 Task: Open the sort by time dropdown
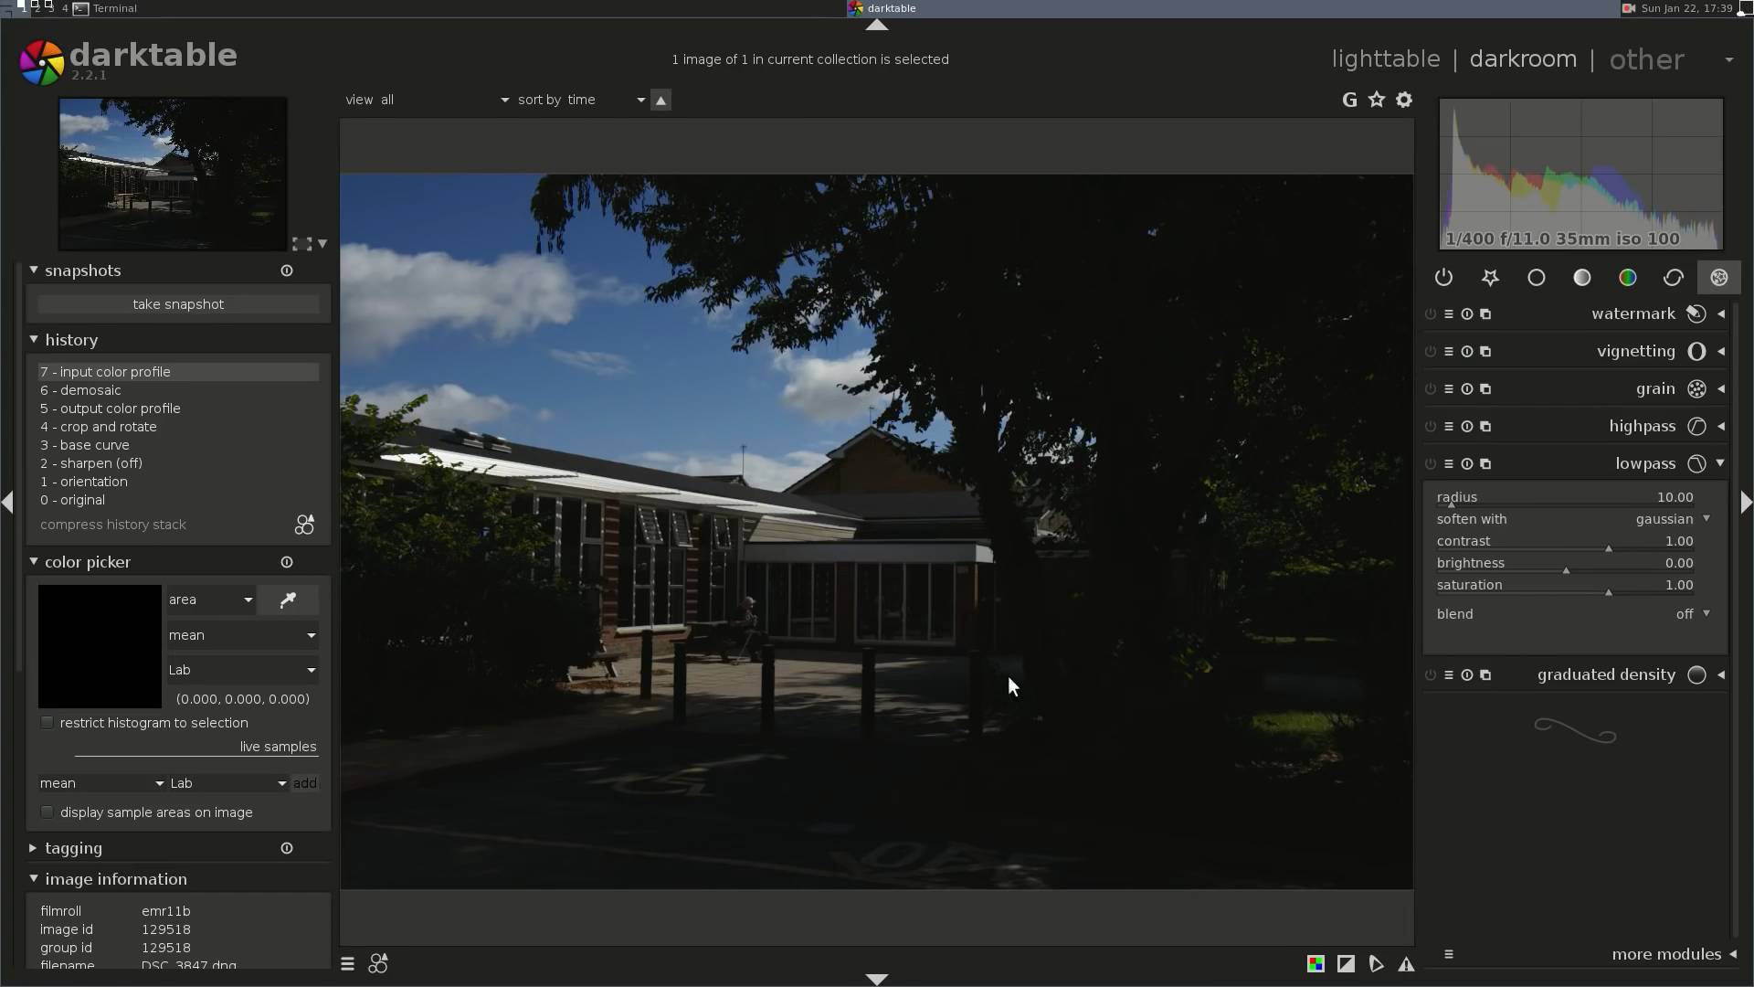581,100
